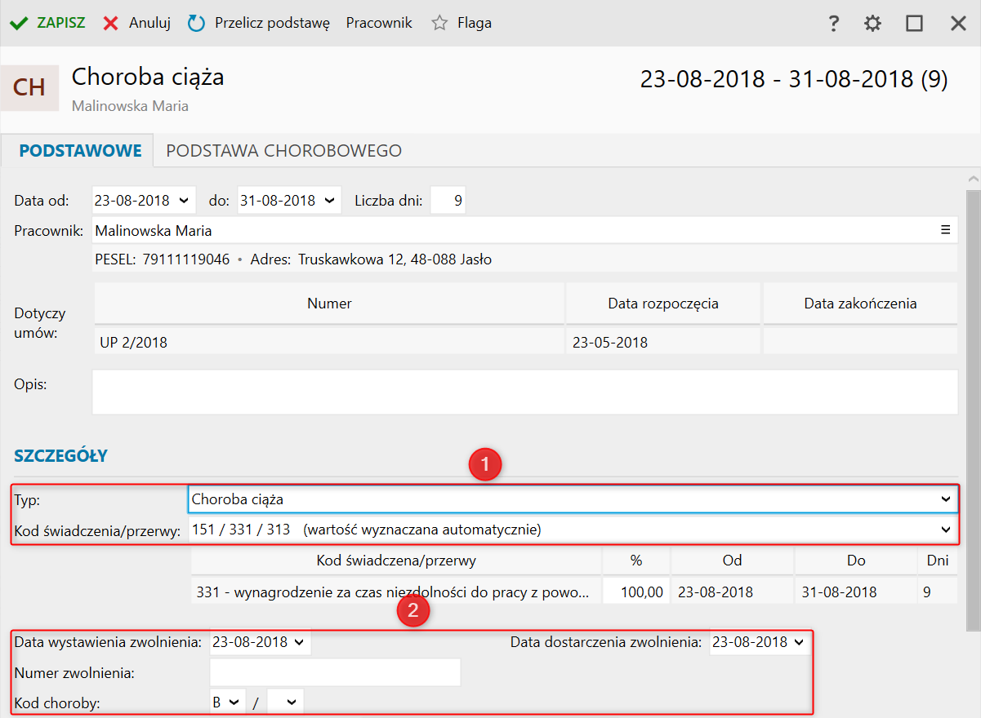Click contract start date 23-05-2018 cell
The height and width of the screenshot is (718, 981).
click(662, 342)
